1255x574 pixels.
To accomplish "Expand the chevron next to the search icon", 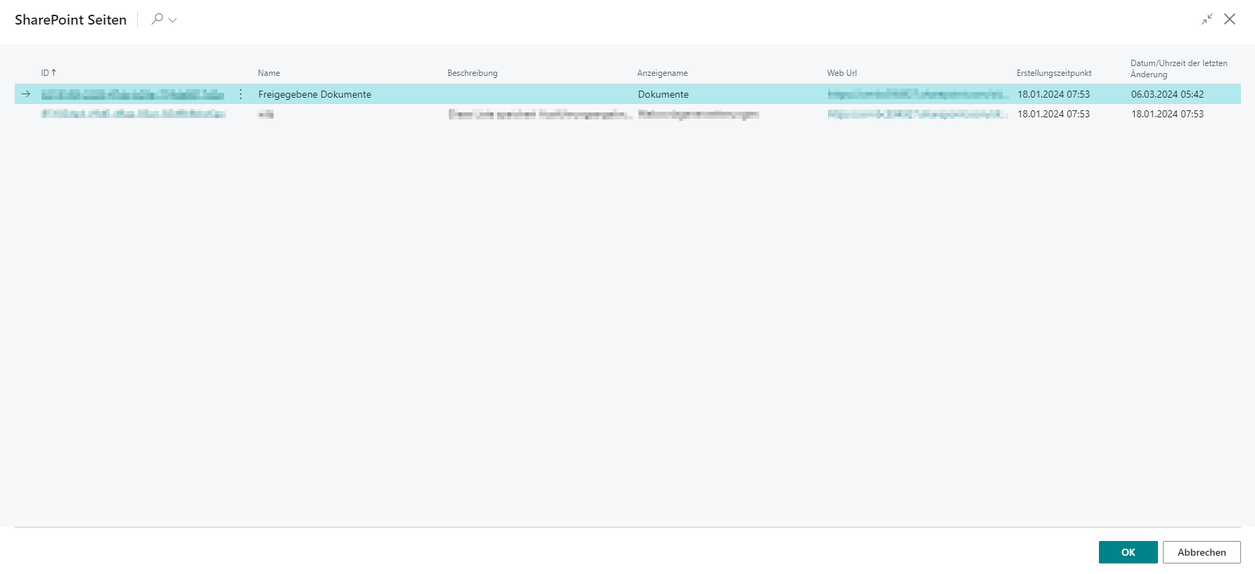I will tap(173, 20).
